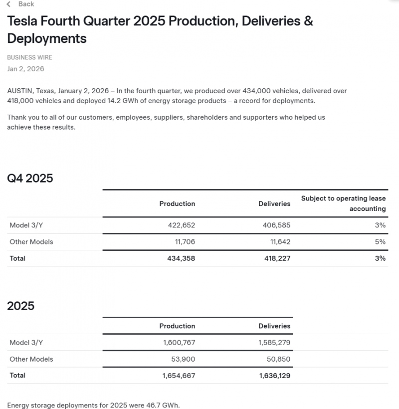
Task: Click the energy storage deployments 46.7 GWh sentence
Action: click(93, 405)
